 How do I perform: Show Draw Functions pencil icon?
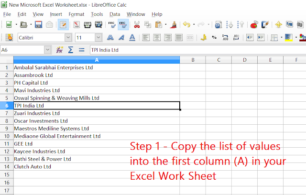point(265,25)
